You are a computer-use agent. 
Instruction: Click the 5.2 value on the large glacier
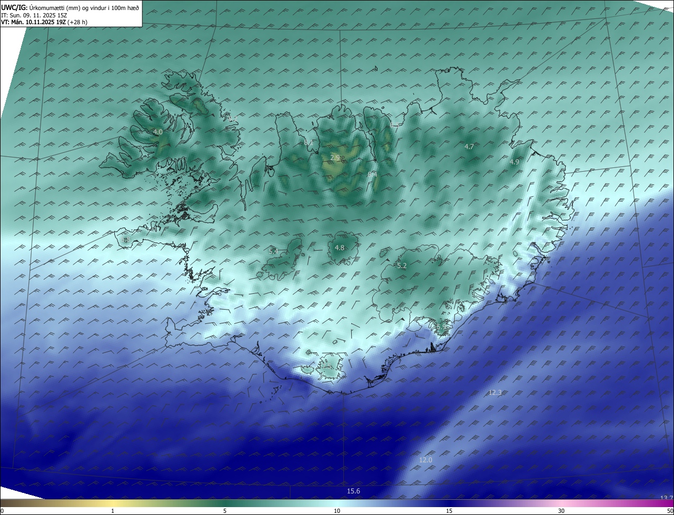pyautogui.click(x=402, y=266)
